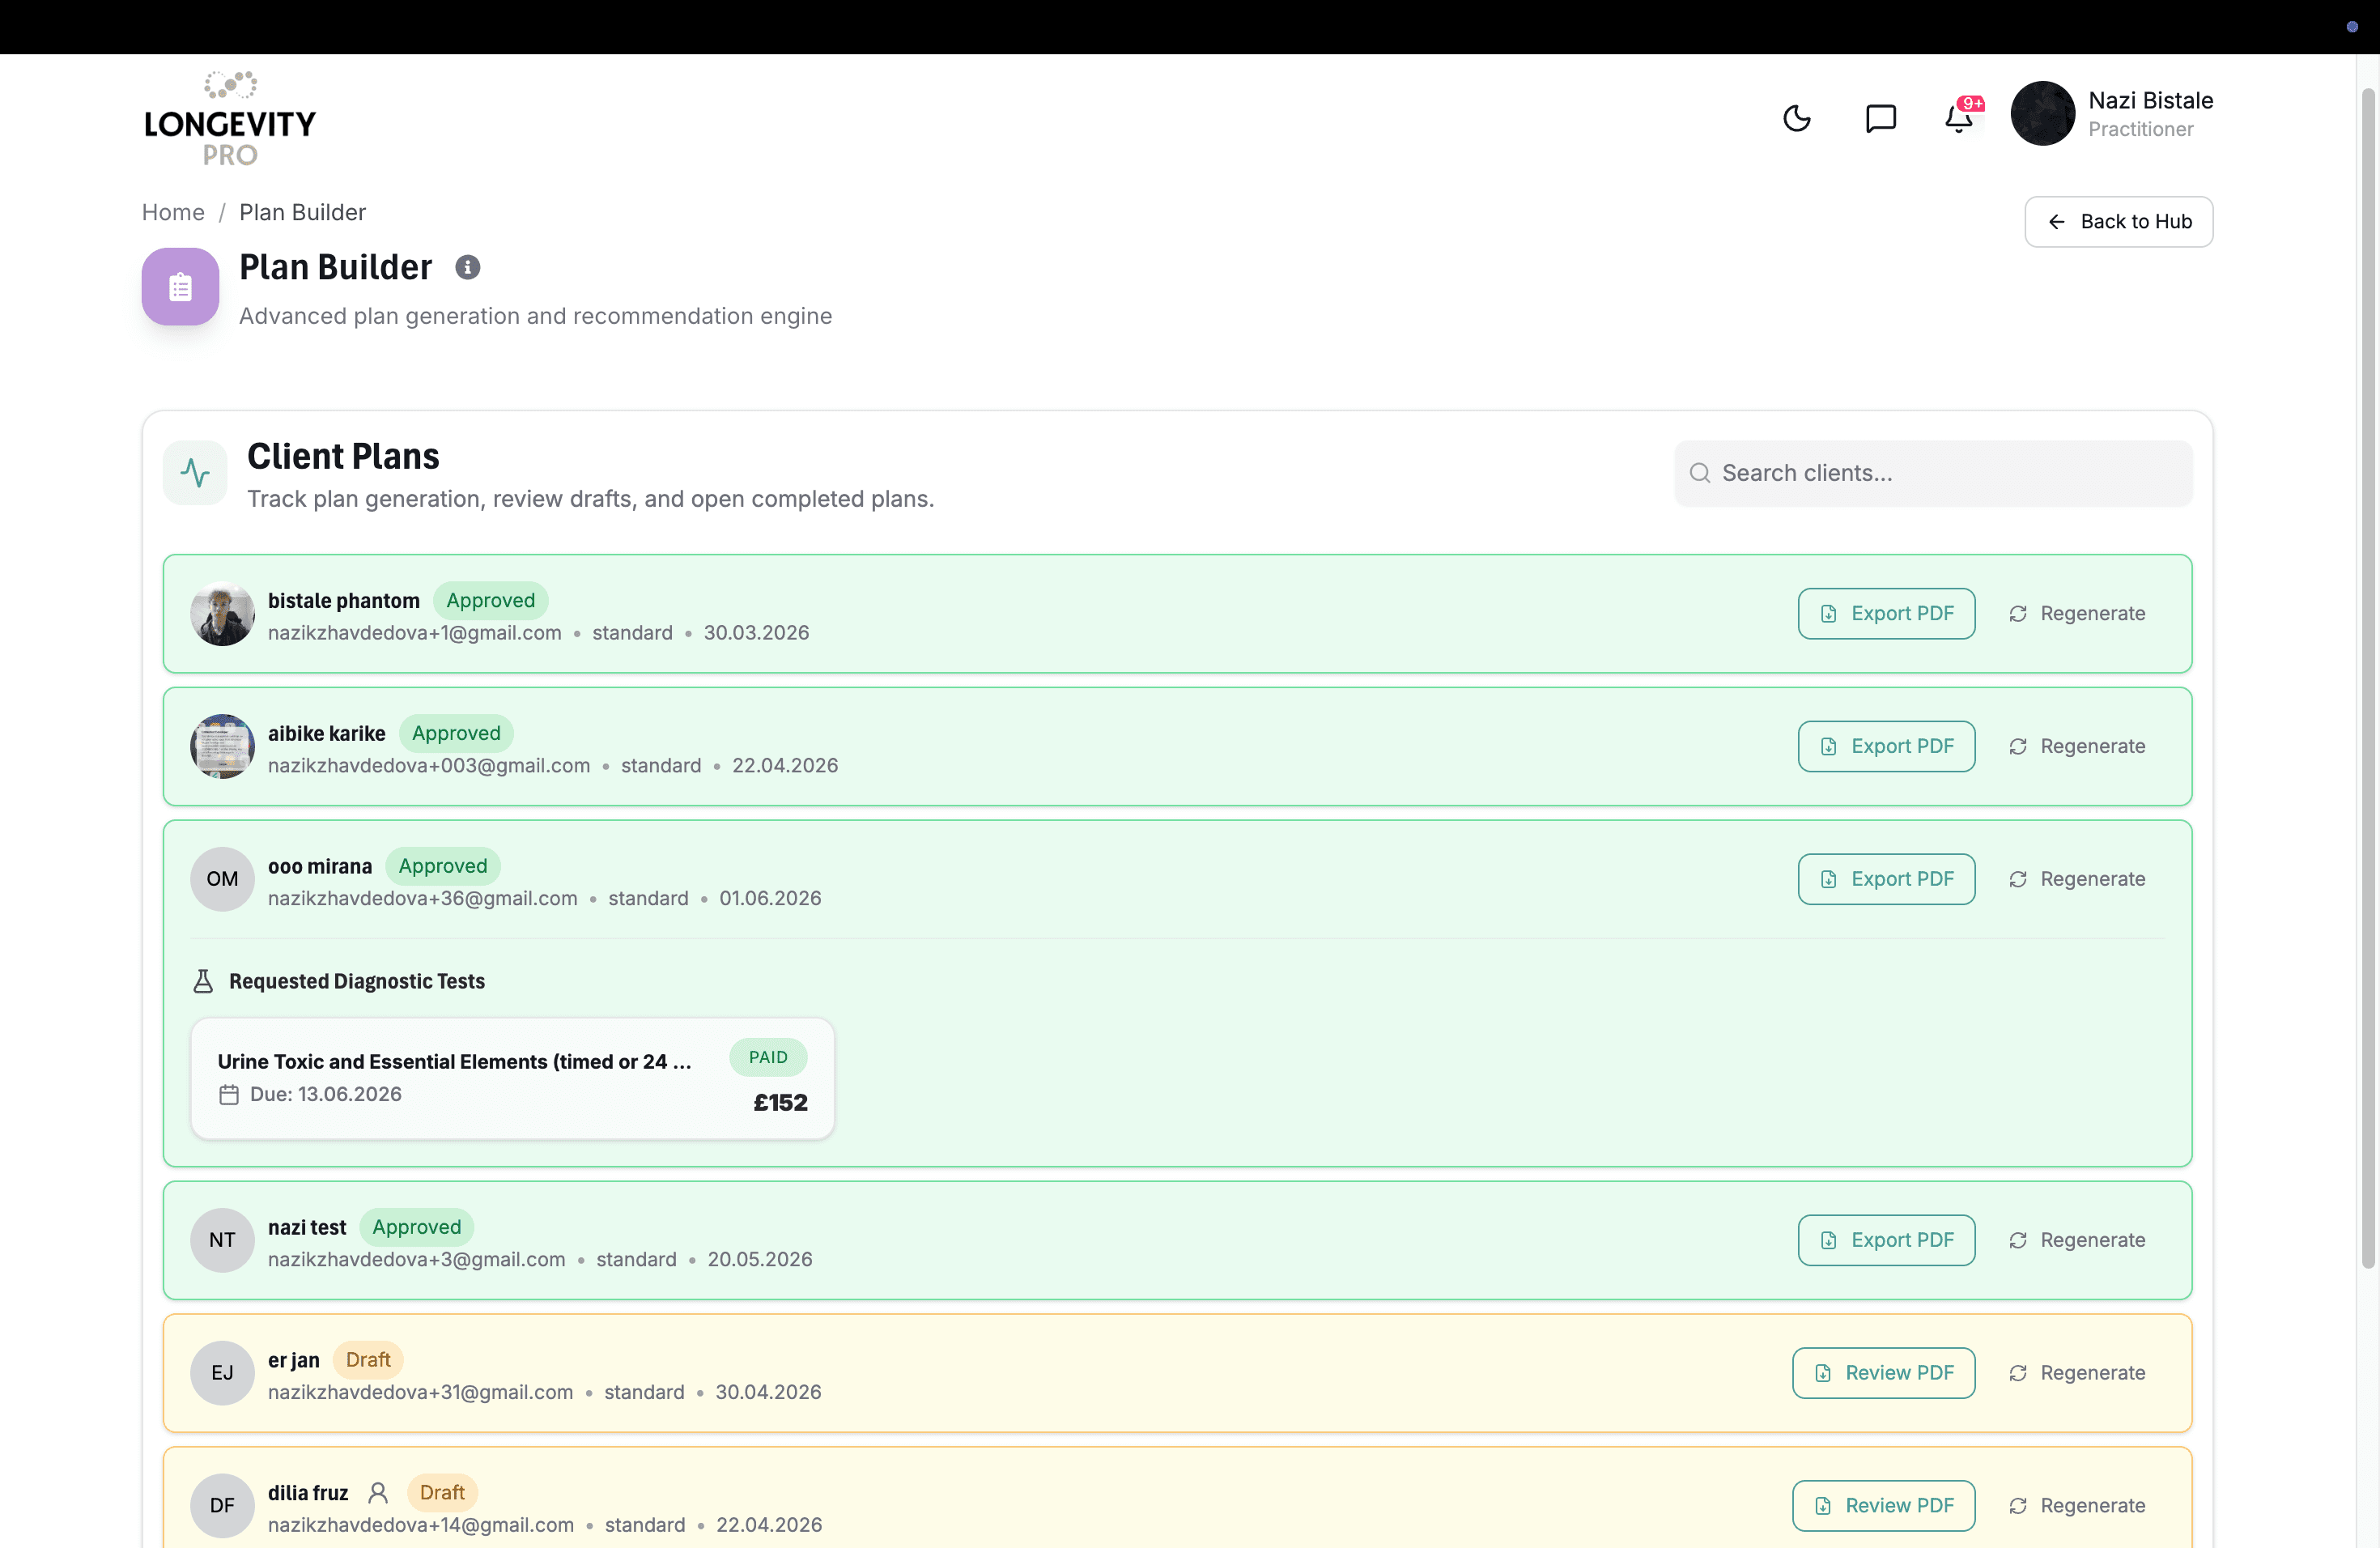This screenshot has height=1548, width=2380.
Task: Click Nazi Bistale Practitioner name text
Action: coord(2150,114)
